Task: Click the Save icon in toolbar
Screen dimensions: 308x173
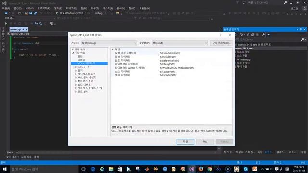Action: coord(31,13)
